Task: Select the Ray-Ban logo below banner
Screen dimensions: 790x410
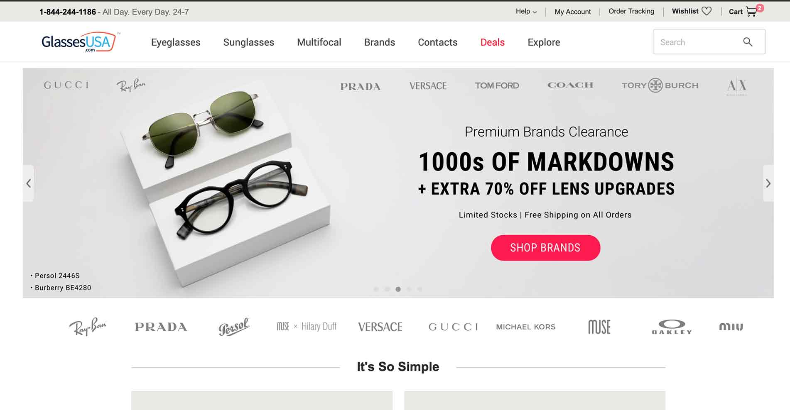Action: 88,327
